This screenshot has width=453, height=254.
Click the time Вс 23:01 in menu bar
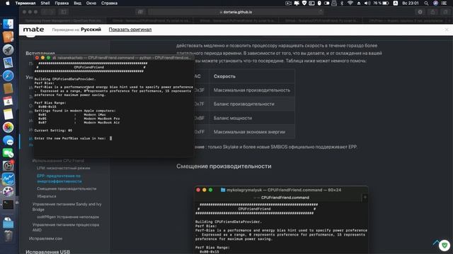(x=411, y=3)
